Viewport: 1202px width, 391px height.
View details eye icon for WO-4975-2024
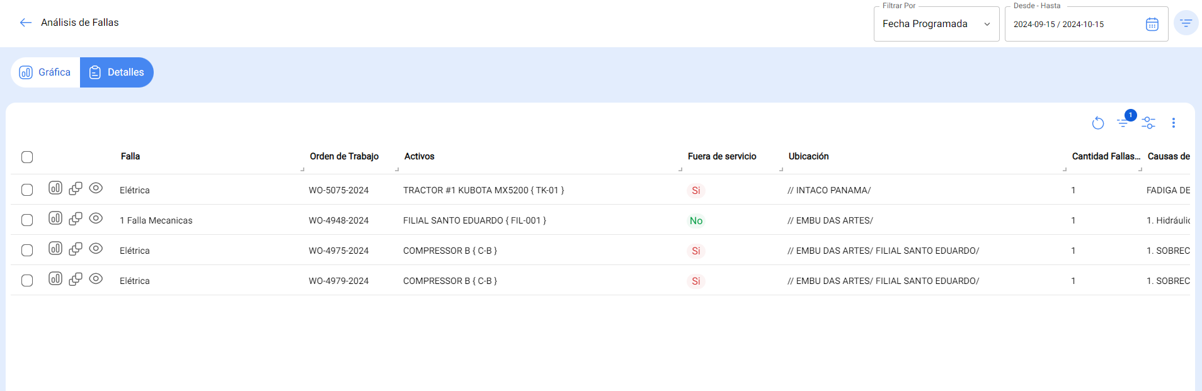96,249
